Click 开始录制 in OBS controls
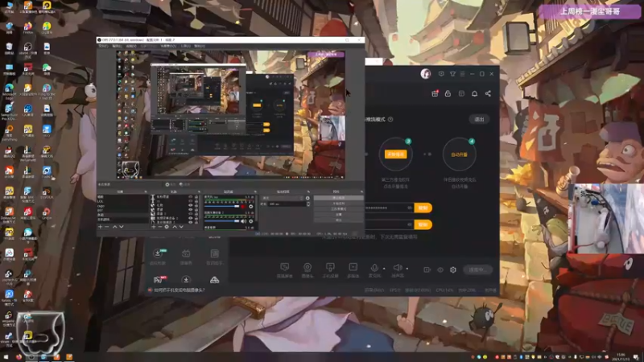Viewport: 644px width, 362px height. tap(338, 204)
